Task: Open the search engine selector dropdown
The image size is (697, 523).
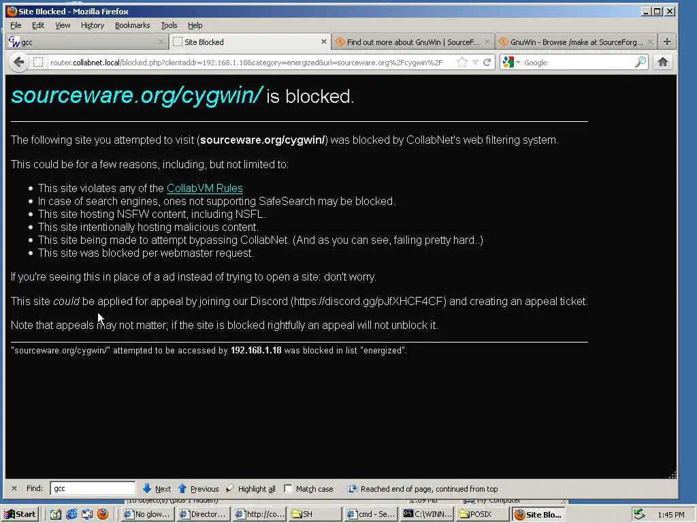Action: [510, 62]
